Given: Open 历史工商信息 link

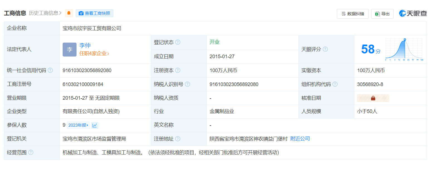Looking at the screenshot, I should [x=45, y=13].
